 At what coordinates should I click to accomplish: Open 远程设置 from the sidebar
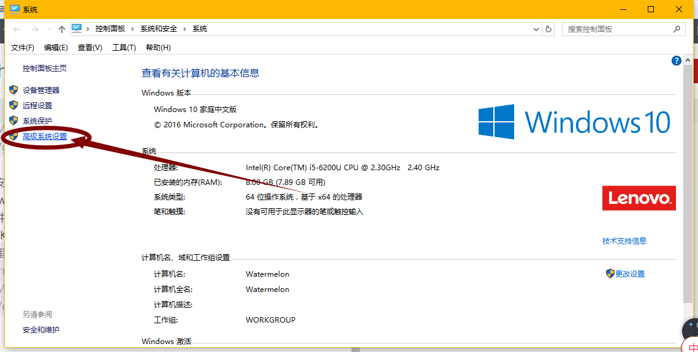pos(37,105)
